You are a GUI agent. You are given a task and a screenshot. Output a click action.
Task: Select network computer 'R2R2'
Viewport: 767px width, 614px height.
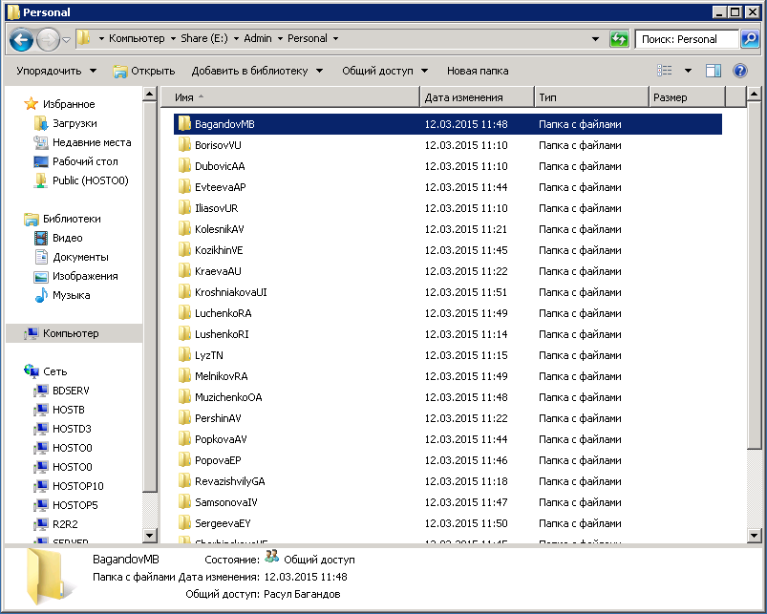65,523
